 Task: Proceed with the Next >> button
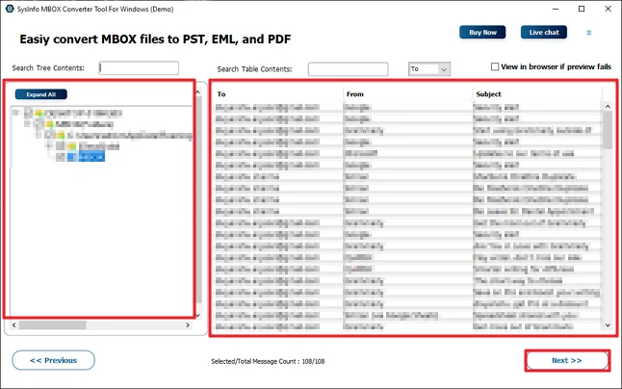coord(567,360)
